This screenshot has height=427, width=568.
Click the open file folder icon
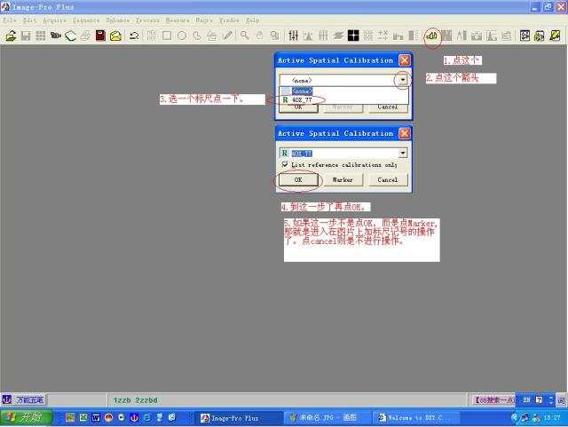coord(11,36)
